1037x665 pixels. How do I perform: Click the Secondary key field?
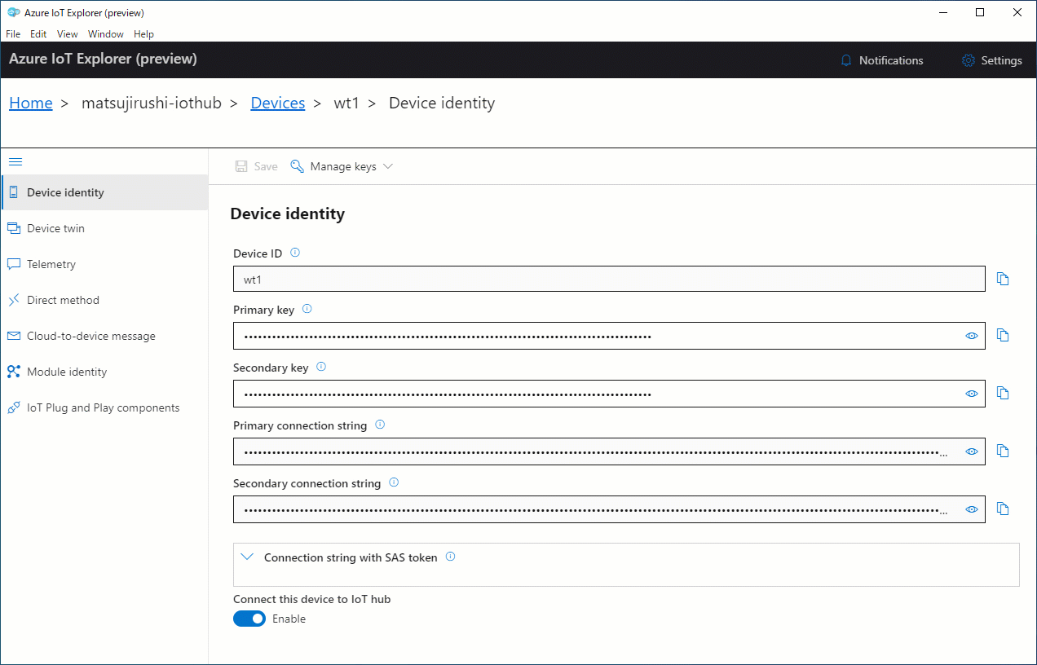coord(609,394)
